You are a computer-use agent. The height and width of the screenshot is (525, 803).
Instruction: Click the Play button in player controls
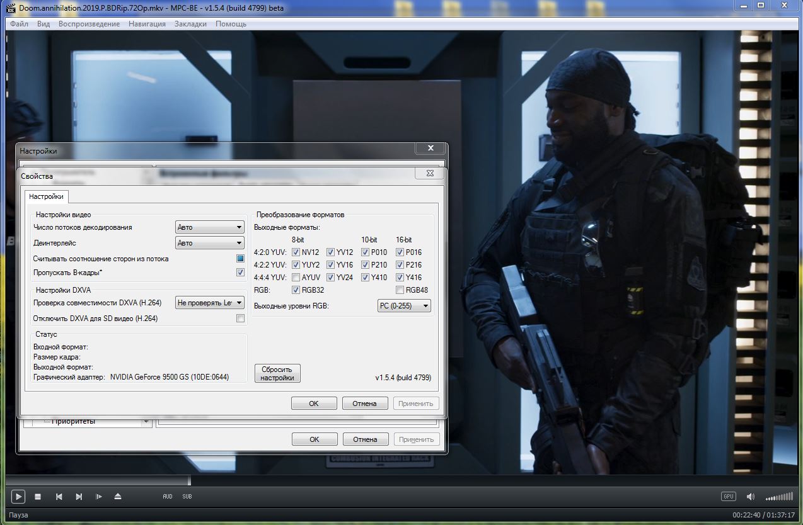click(18, 497)
